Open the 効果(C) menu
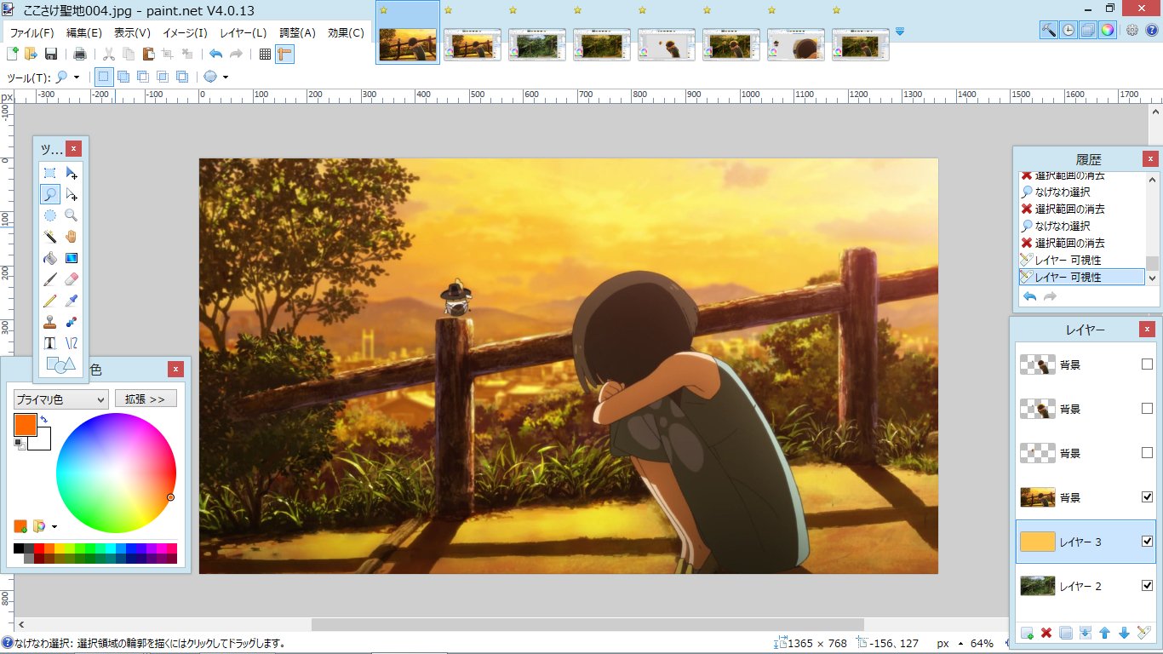 point(346,33)
